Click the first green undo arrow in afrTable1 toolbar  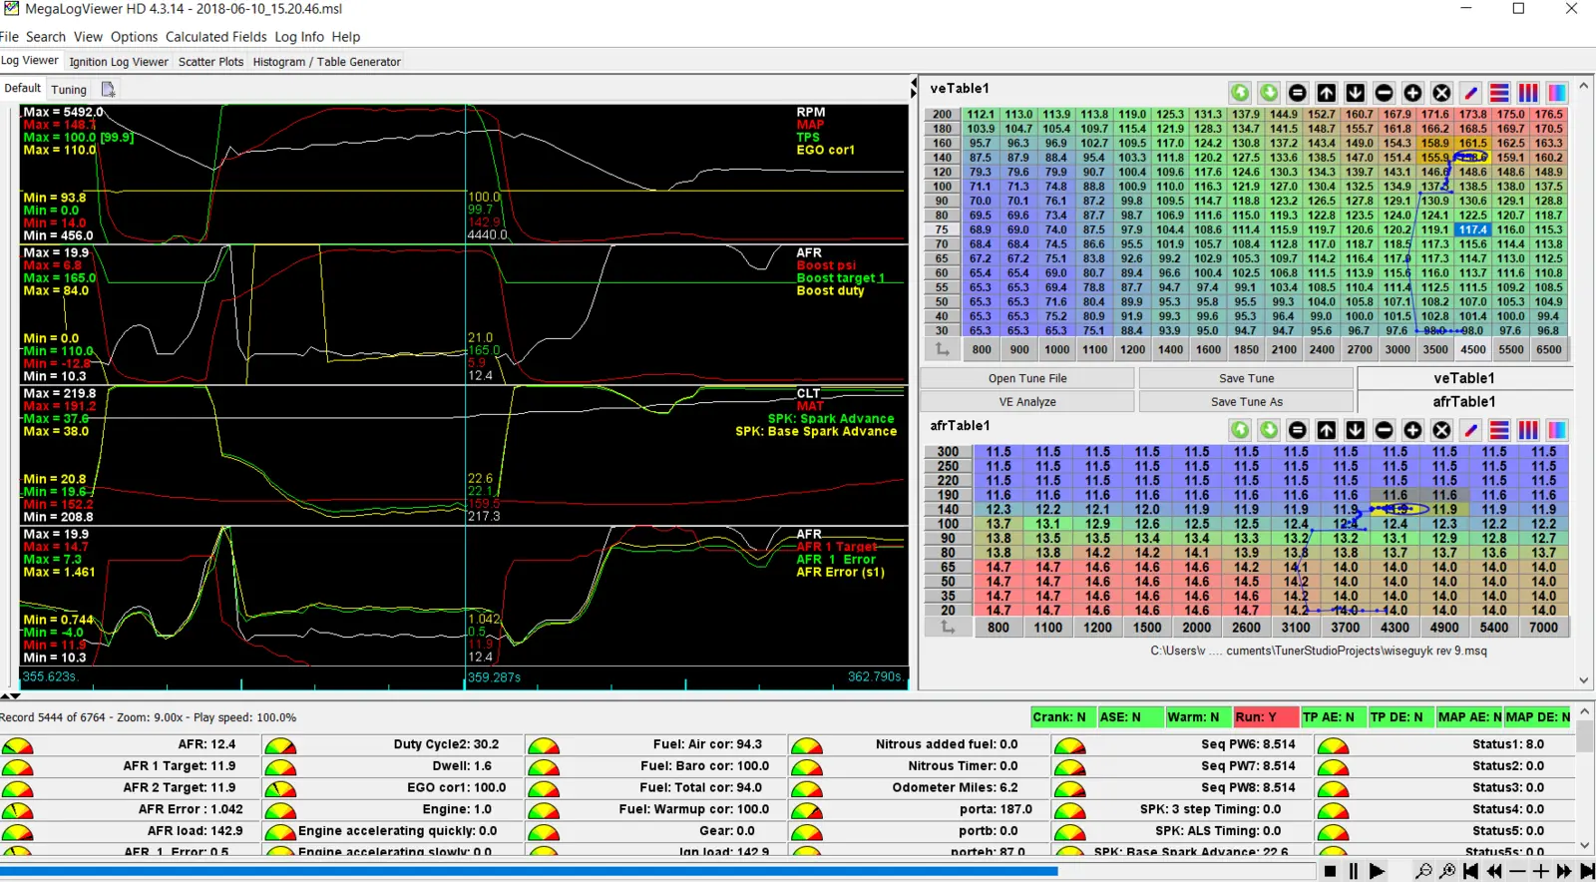coord(1240,430)
